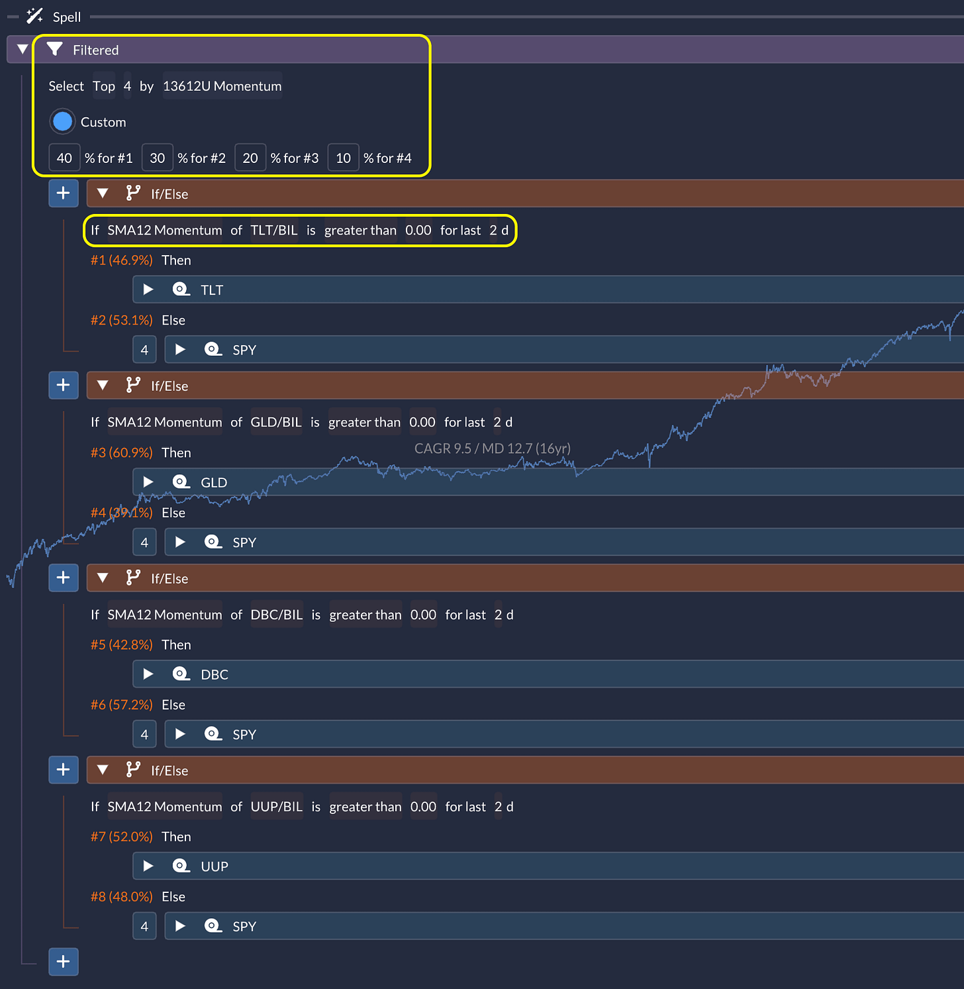Expand the UUP asset block
This screenshot has width=964, height=989.
pos(148,866)
